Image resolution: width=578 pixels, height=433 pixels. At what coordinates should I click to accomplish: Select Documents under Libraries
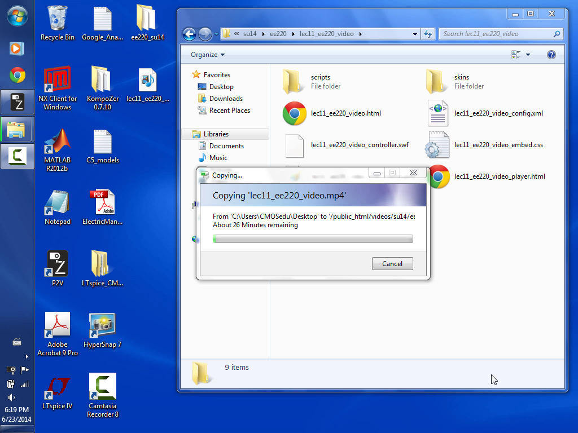(226, 146)
